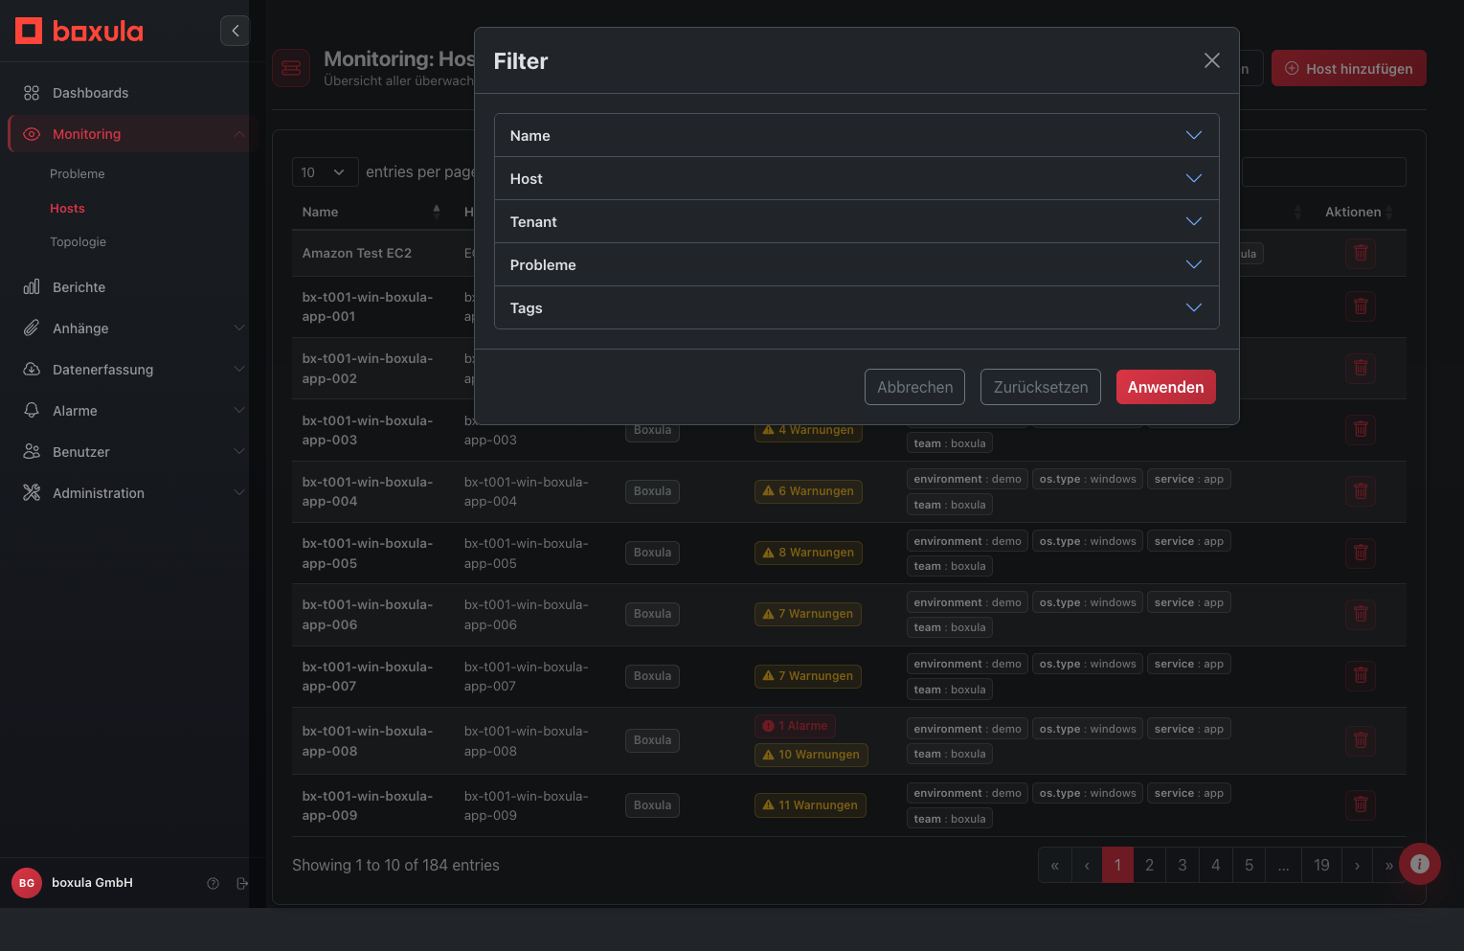Click the 10 Warnungen badge for app-008
The width and height of the screenshot is (1464, 951).
811,755
